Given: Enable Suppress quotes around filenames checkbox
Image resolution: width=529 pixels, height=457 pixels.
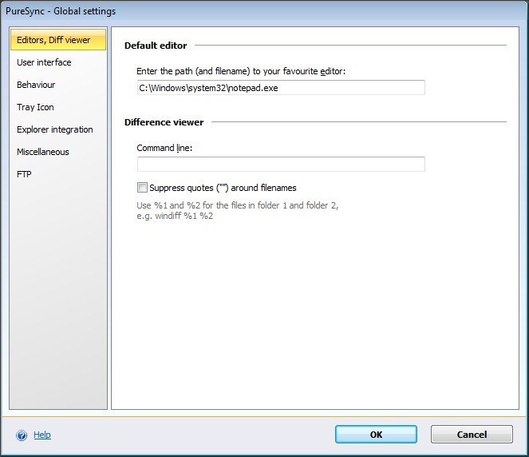Looking at the screenshot, I should coord(142,188).
